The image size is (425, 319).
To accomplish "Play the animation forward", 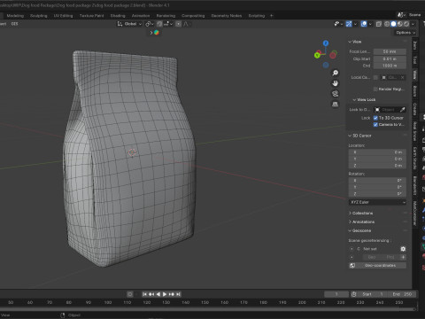I will coord(165,294).
